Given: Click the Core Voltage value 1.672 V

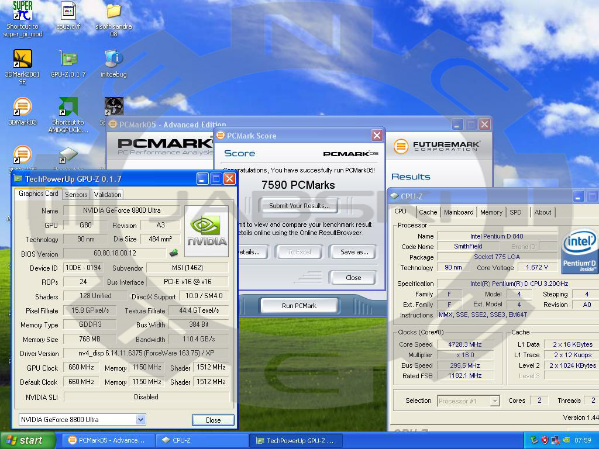Looking at the screenshot, I should pos(537,267).
